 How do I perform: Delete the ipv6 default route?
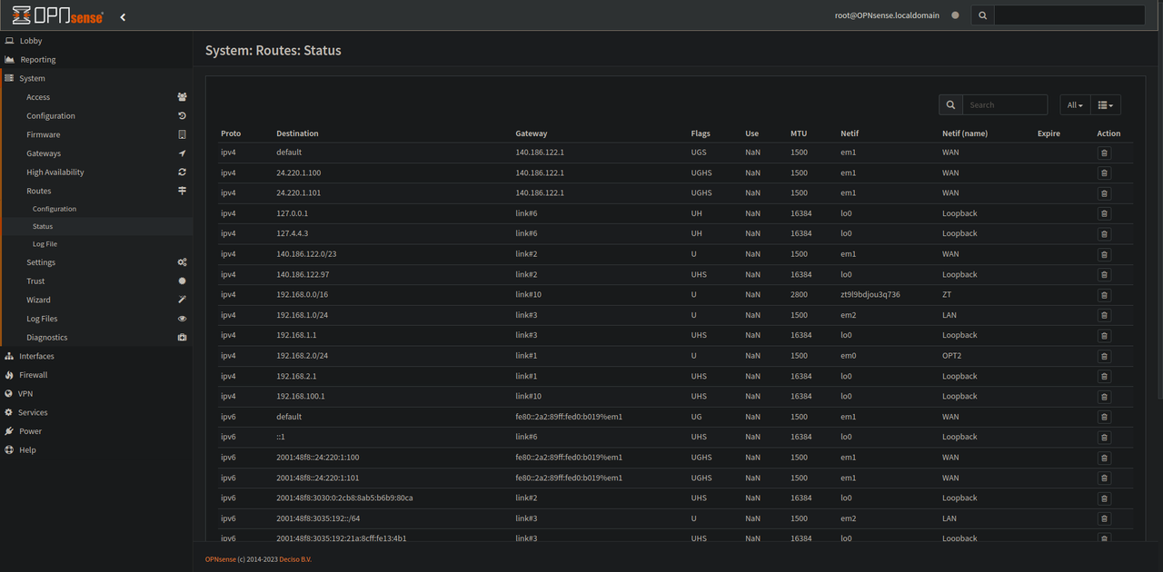point(1104,417)
